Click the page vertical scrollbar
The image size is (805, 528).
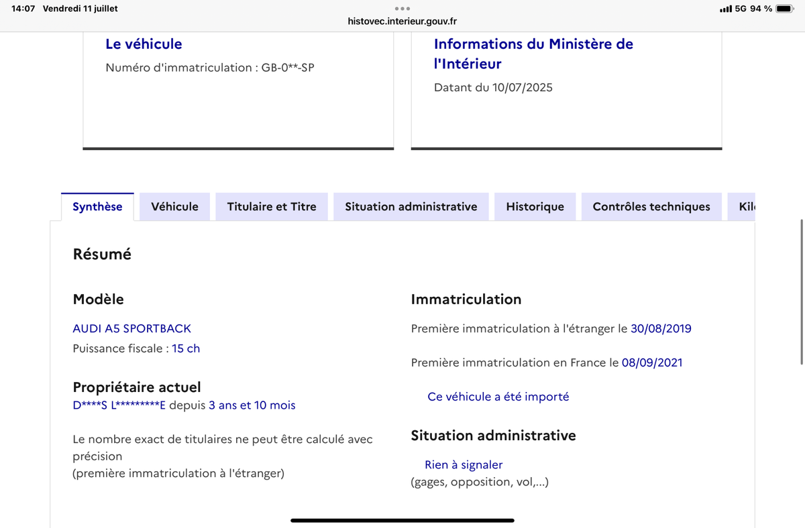coord(802,291)
